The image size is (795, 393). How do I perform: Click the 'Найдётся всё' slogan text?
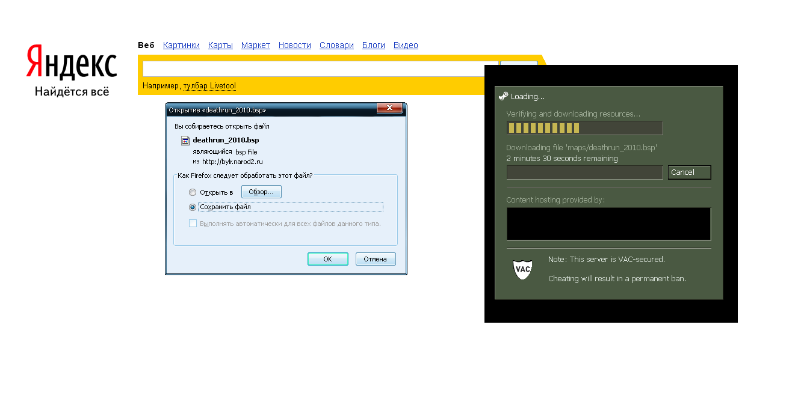[72, 92]
